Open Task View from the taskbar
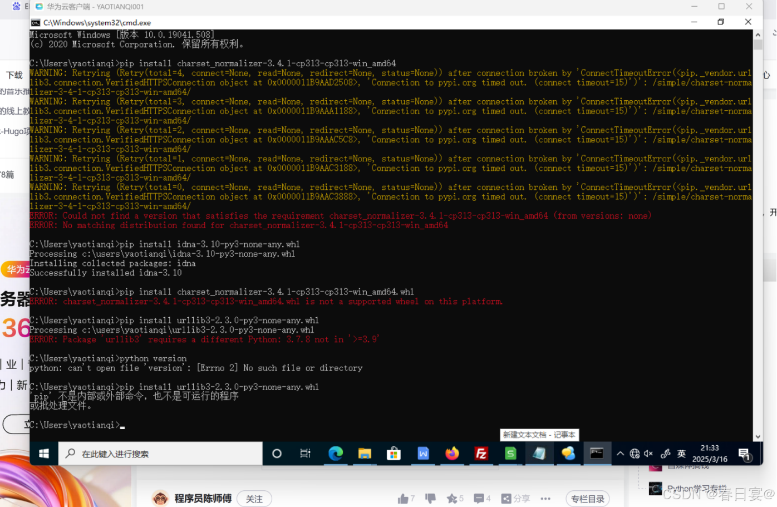This screenshot has height=507, width=777. (x=305, y=454)
